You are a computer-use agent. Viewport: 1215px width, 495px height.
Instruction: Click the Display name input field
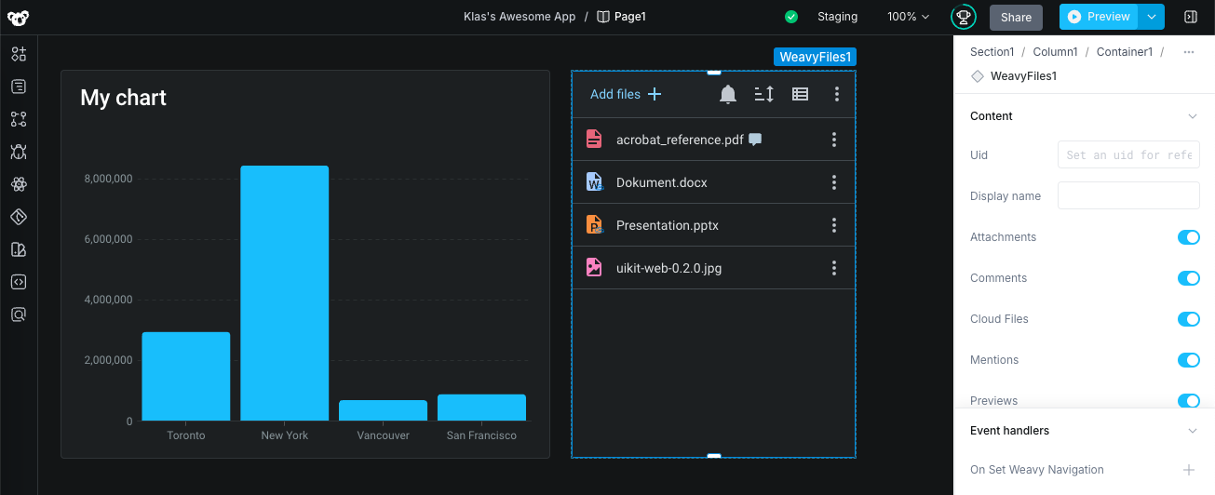pyautogui.click(x=1128, y=195)
